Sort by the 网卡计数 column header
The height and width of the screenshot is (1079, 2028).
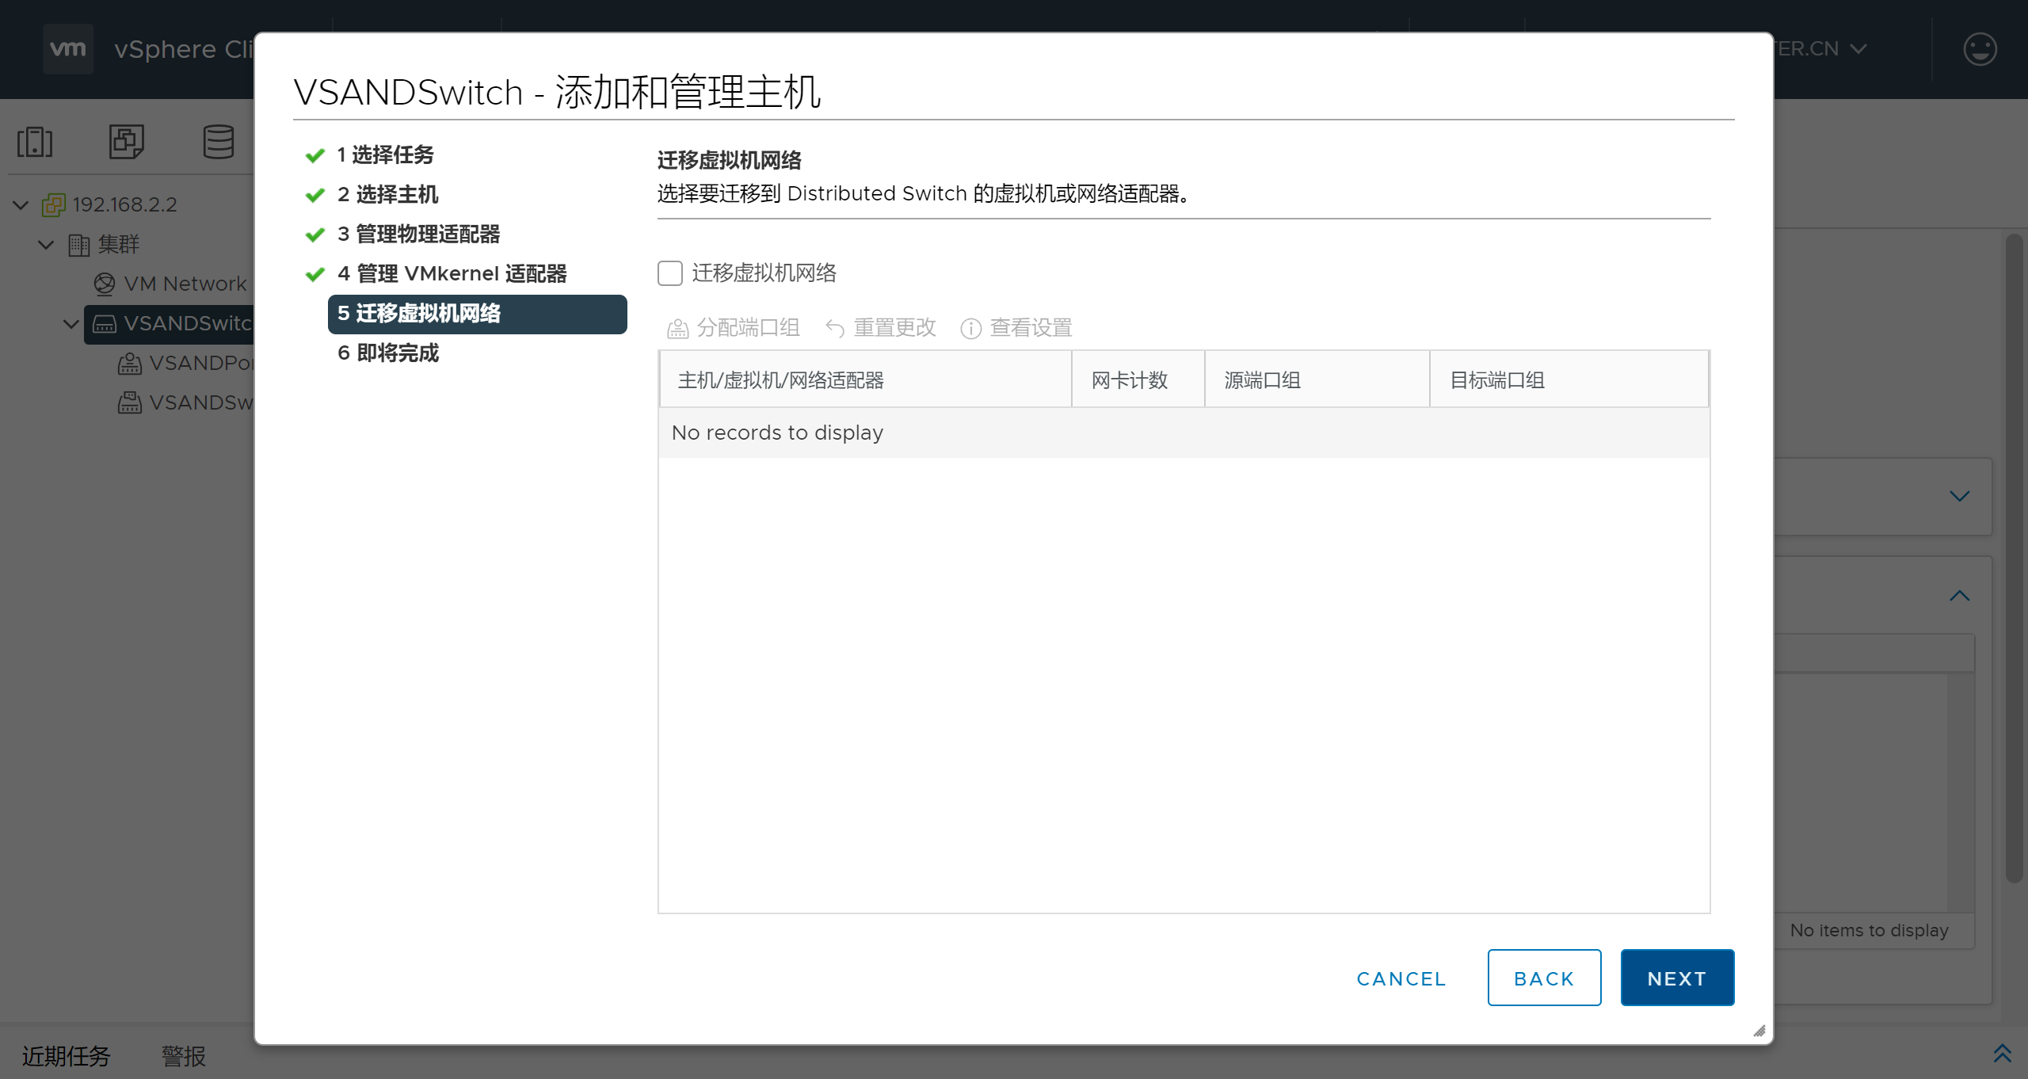(1138, 380)
